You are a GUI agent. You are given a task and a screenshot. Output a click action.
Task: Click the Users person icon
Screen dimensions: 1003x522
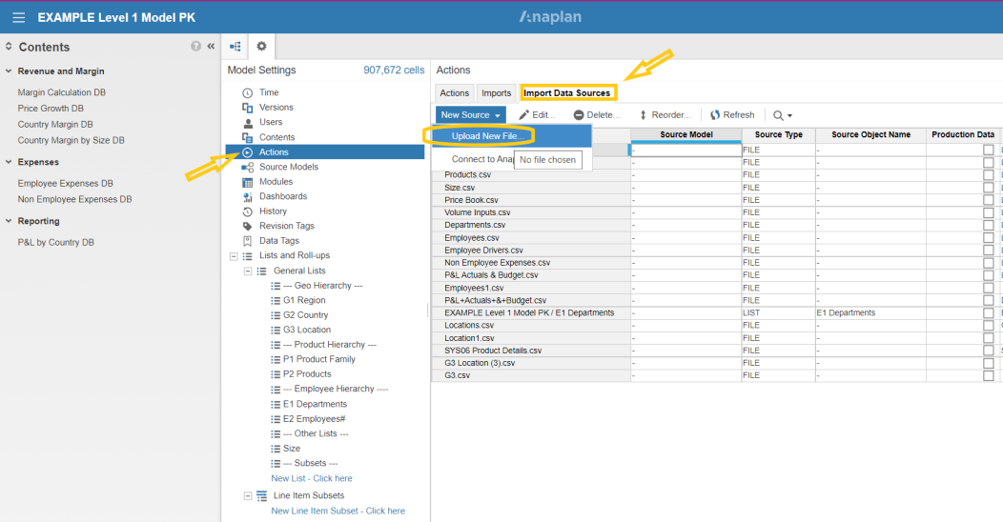tap(248, 123)
